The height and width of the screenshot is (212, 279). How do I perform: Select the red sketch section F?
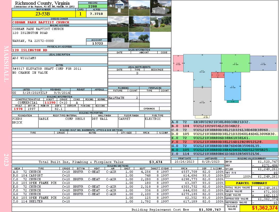tap(218, 75)
